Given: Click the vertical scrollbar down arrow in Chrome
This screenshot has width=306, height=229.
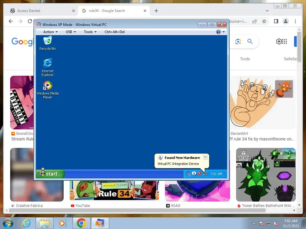Looking at the screenshot, I should click(299, 205).
